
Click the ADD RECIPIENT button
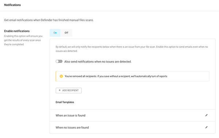[x=69, y=90]
